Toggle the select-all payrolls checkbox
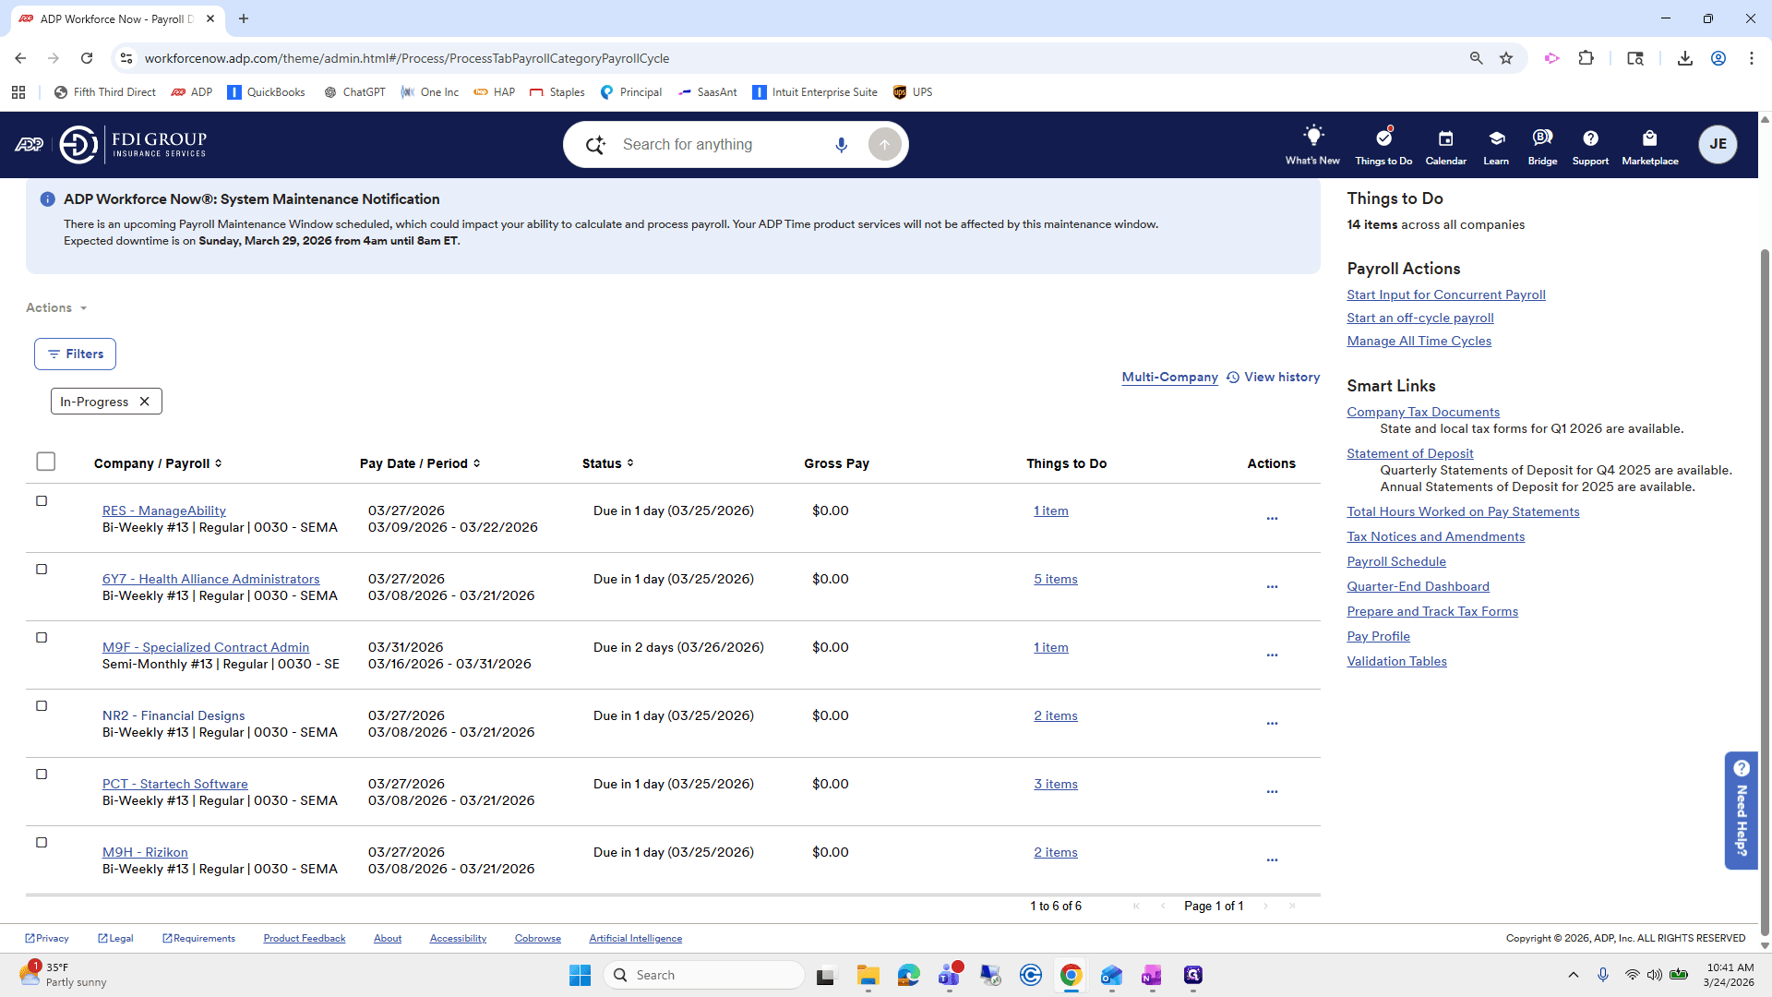 coord(46,462)
